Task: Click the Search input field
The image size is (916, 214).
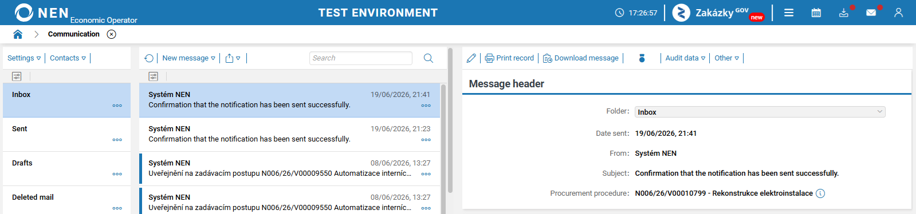Action: [x=361, y=58]
